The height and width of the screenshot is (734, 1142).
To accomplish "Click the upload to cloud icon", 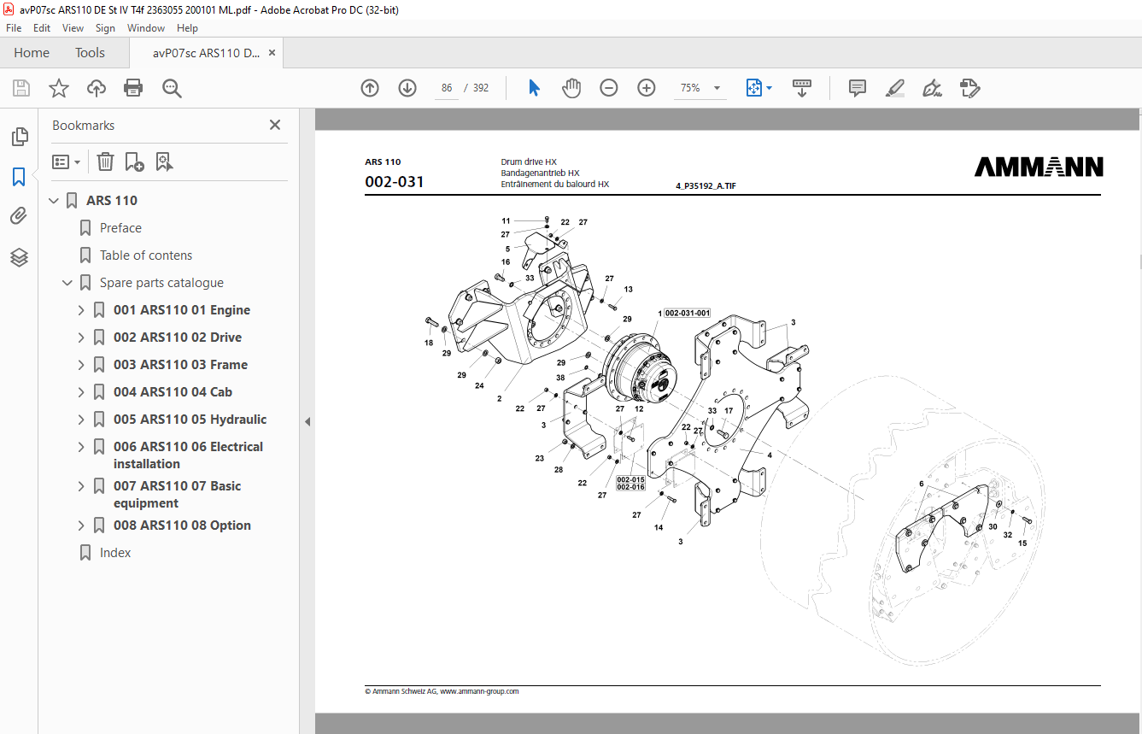I will click(97, 88).
